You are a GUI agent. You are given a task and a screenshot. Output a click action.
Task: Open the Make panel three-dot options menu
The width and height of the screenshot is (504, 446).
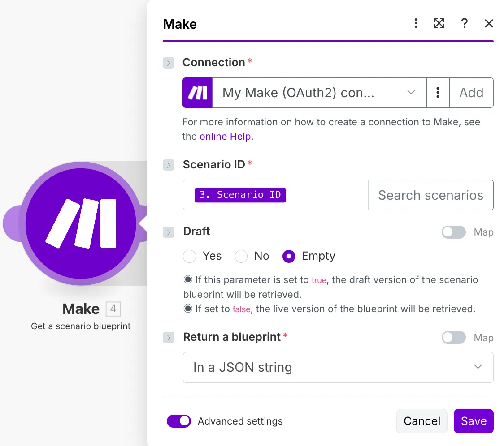tap(416, 23)
